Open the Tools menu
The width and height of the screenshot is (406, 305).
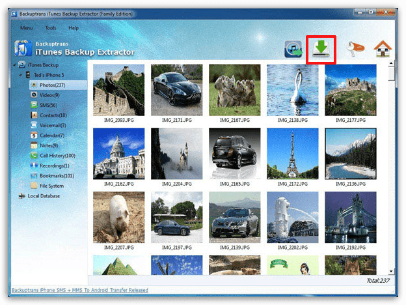point(51,28)
